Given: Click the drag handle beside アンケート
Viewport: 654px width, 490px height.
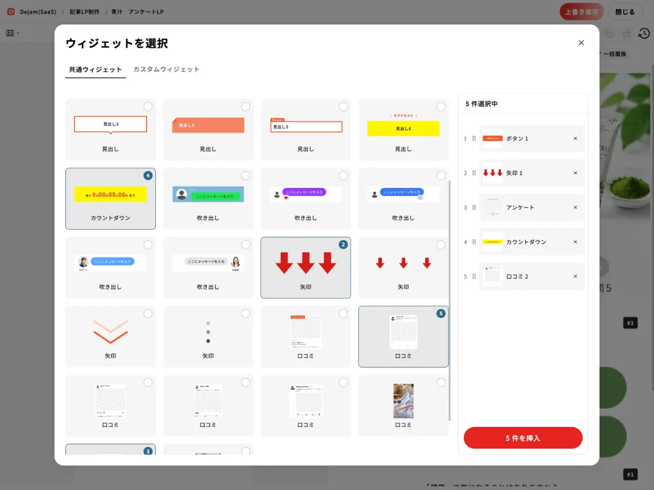Looking at the screenshot, I should click(x=474, y=207).
